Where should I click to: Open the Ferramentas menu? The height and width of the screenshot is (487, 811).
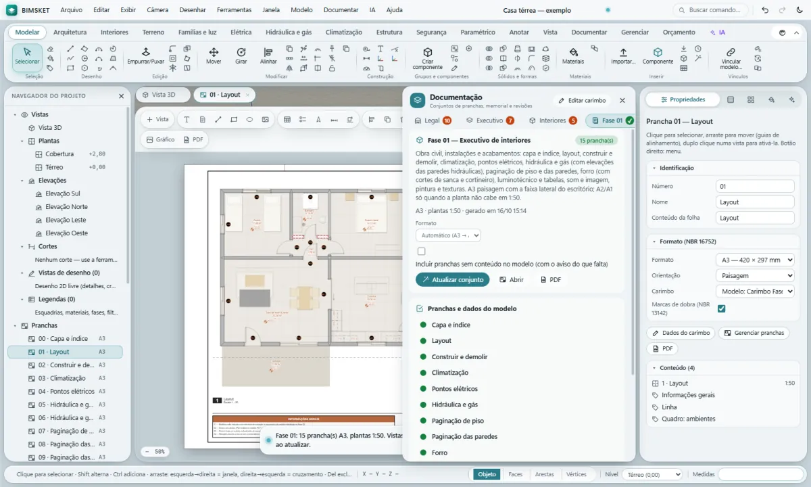(234, 10)
